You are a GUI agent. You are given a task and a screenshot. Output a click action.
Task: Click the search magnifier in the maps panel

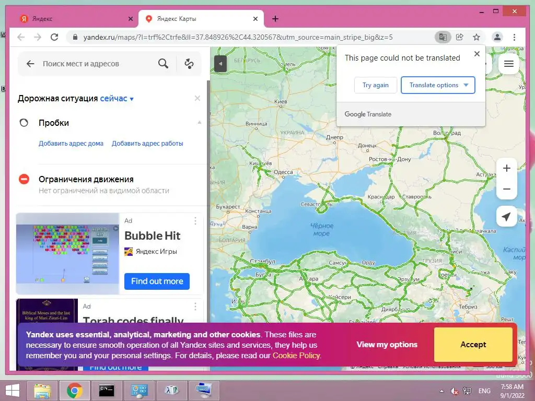point(163,63)
